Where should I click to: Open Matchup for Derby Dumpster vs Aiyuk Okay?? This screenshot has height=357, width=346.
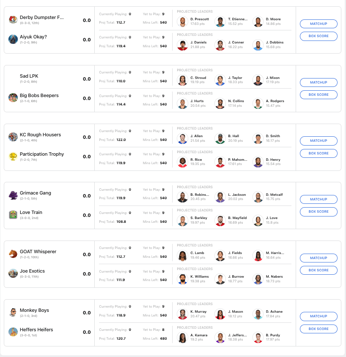point(319,24)
